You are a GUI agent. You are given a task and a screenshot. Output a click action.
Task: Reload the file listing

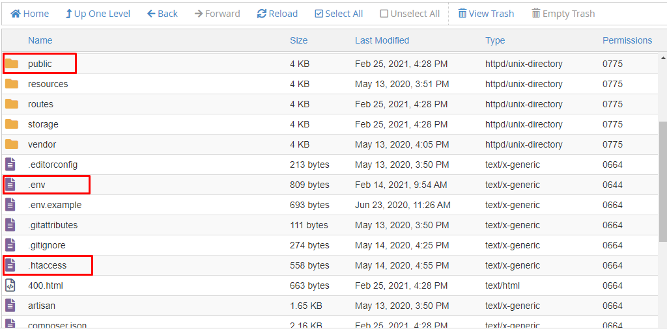277,14
